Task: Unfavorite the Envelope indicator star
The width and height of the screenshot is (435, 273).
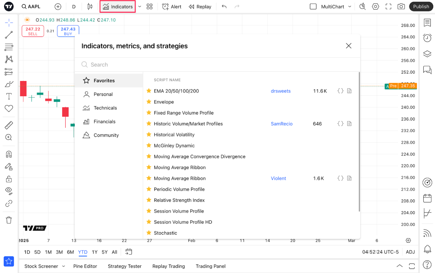Action: [x=149, y=102]
